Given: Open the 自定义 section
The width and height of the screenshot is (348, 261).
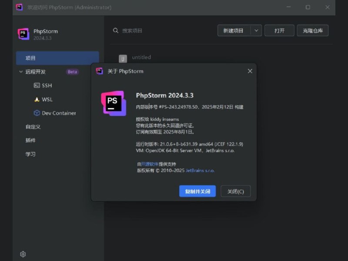Looking at the screenshot, I should click(x=33, y=127).
